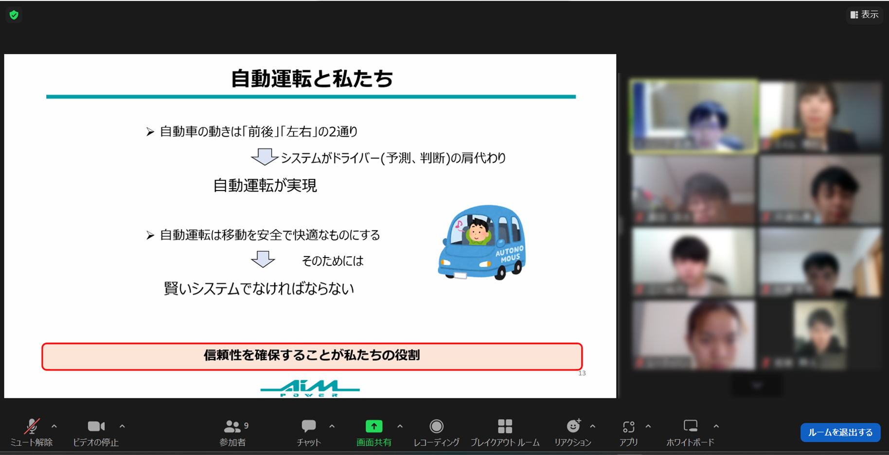Expand video options arrow next to camera
889x455 pixels.
(122, 426)
